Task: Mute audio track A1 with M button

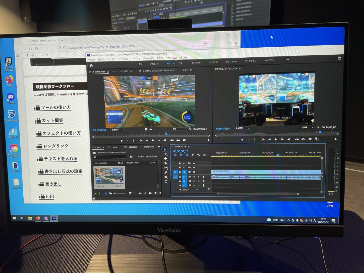Action: click(194, 177)
